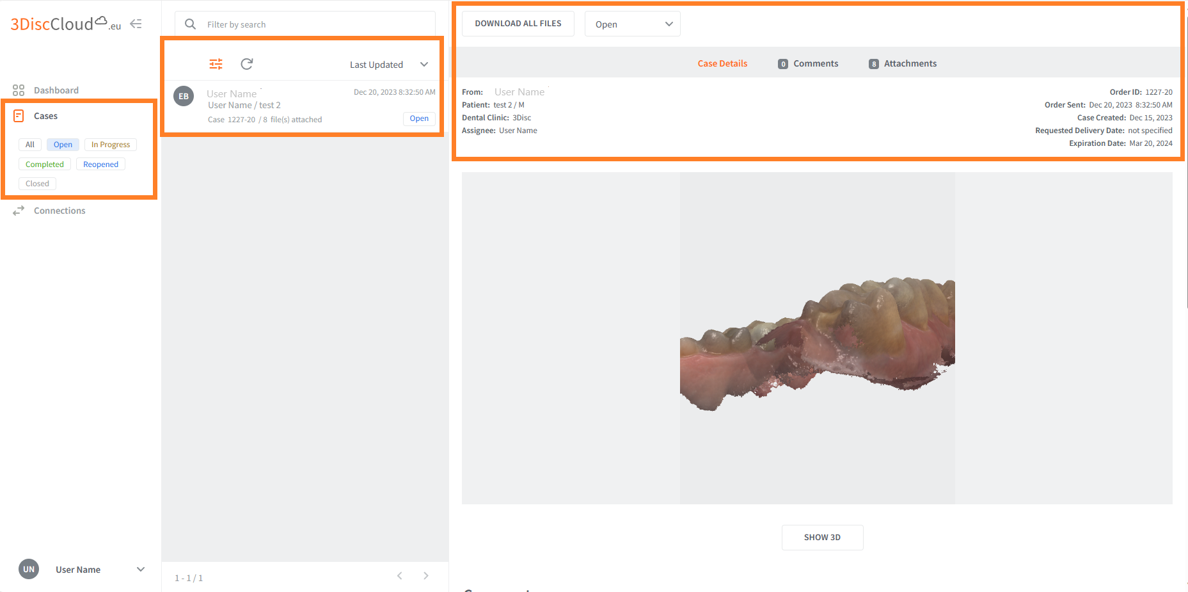Click the pagination text 1 - 1 / 1

[x=189, y=578]
